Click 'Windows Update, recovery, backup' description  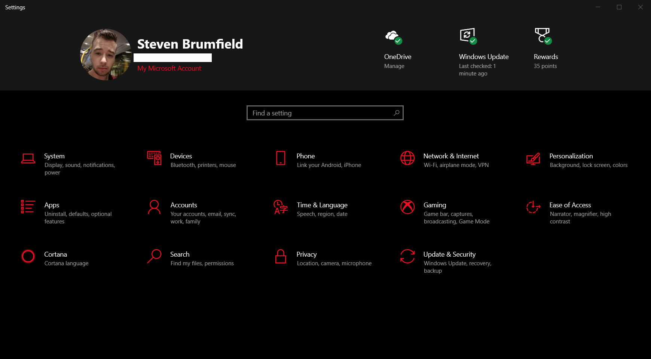458,267
